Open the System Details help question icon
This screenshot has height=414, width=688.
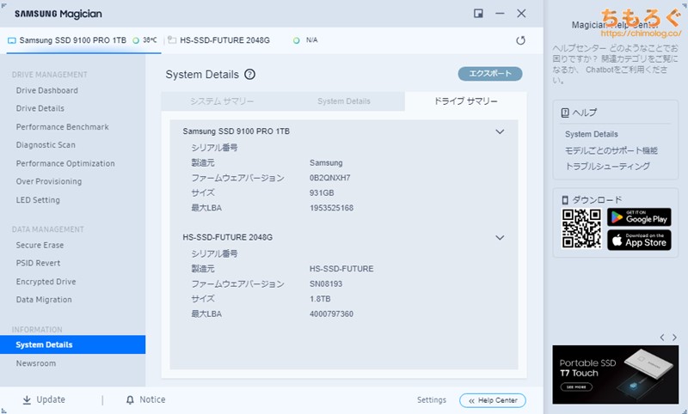pos(249,75)
